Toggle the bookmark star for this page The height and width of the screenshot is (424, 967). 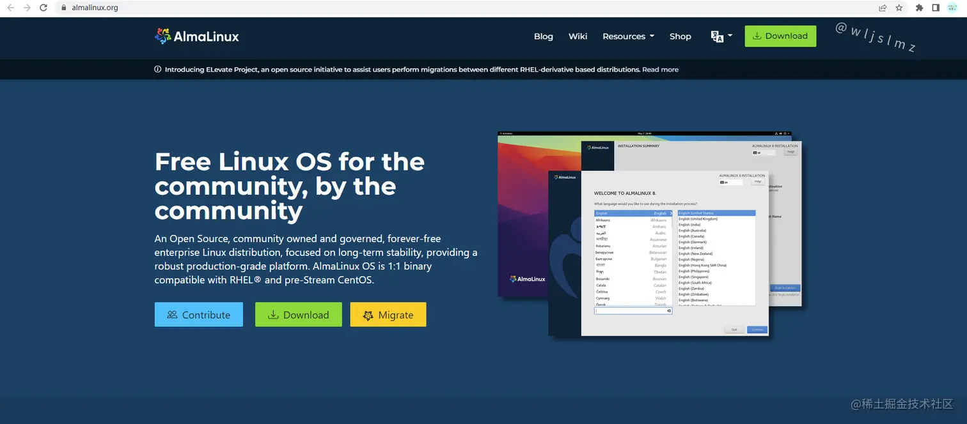(x=900, y=8)
